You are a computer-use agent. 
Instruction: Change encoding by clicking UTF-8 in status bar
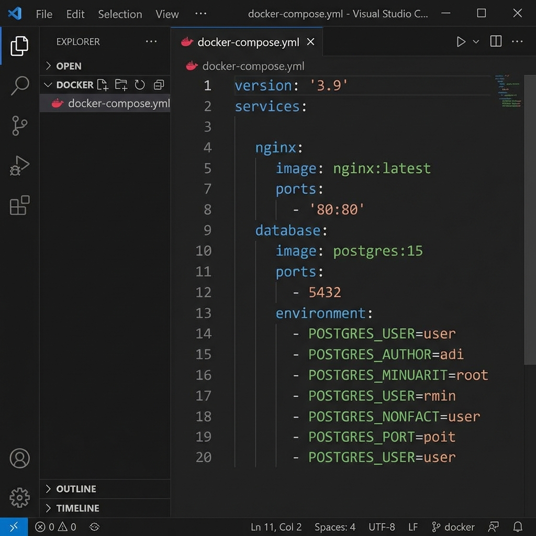[381, 527]
